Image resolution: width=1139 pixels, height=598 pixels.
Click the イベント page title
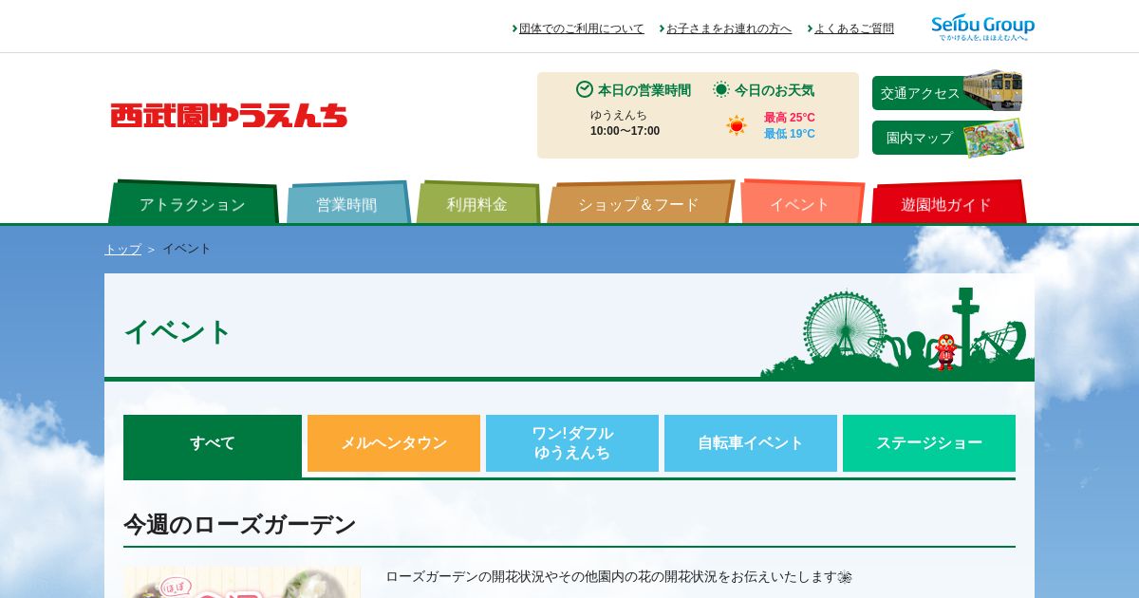177,332
